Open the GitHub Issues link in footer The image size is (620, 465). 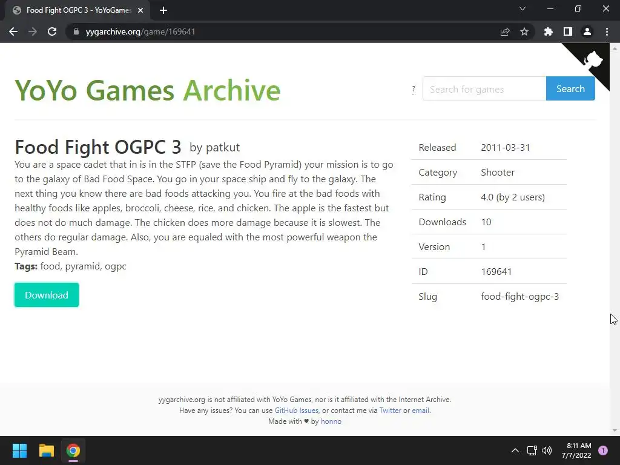click(x=296, y=411)
